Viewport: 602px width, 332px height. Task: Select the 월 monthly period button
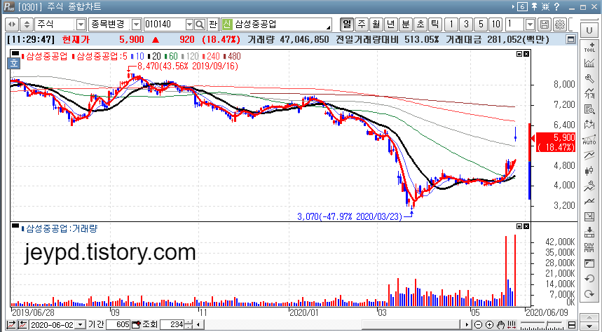(376, 25)
